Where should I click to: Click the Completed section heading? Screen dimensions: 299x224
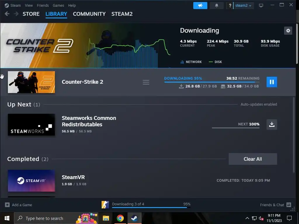click(x=28, y=159)
